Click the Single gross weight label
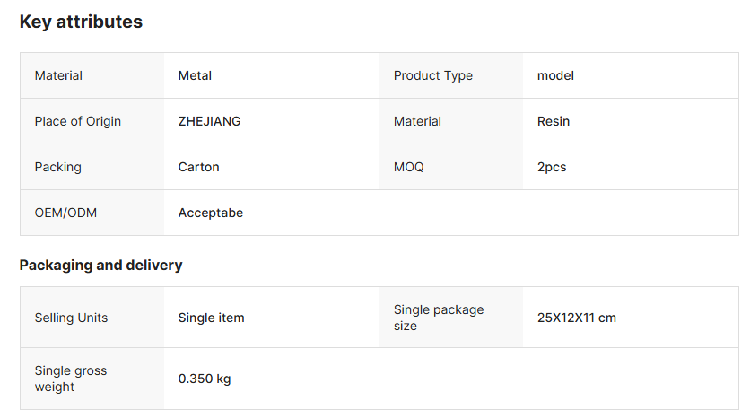 (72, 379)
